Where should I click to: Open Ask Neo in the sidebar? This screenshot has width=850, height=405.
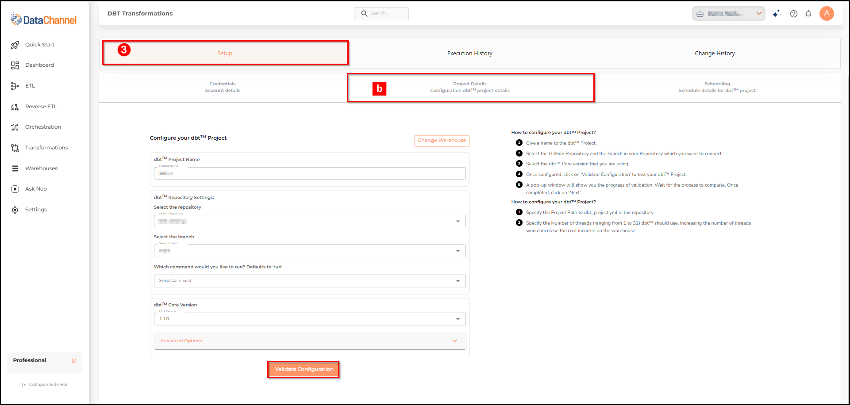[36, 189]
